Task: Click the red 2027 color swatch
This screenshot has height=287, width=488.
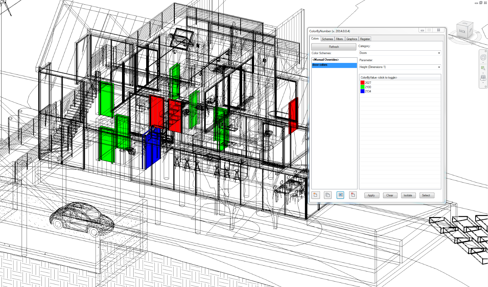Action: click(x=363, y=82)
